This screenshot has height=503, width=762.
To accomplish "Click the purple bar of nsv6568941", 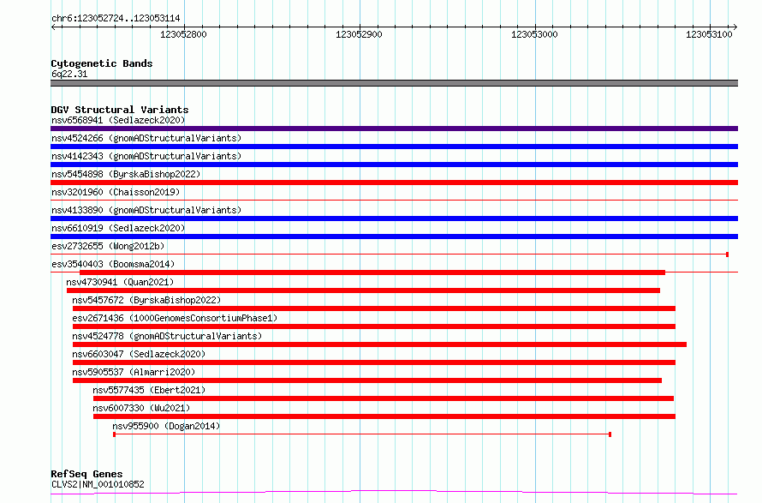I will pos(394,129).
